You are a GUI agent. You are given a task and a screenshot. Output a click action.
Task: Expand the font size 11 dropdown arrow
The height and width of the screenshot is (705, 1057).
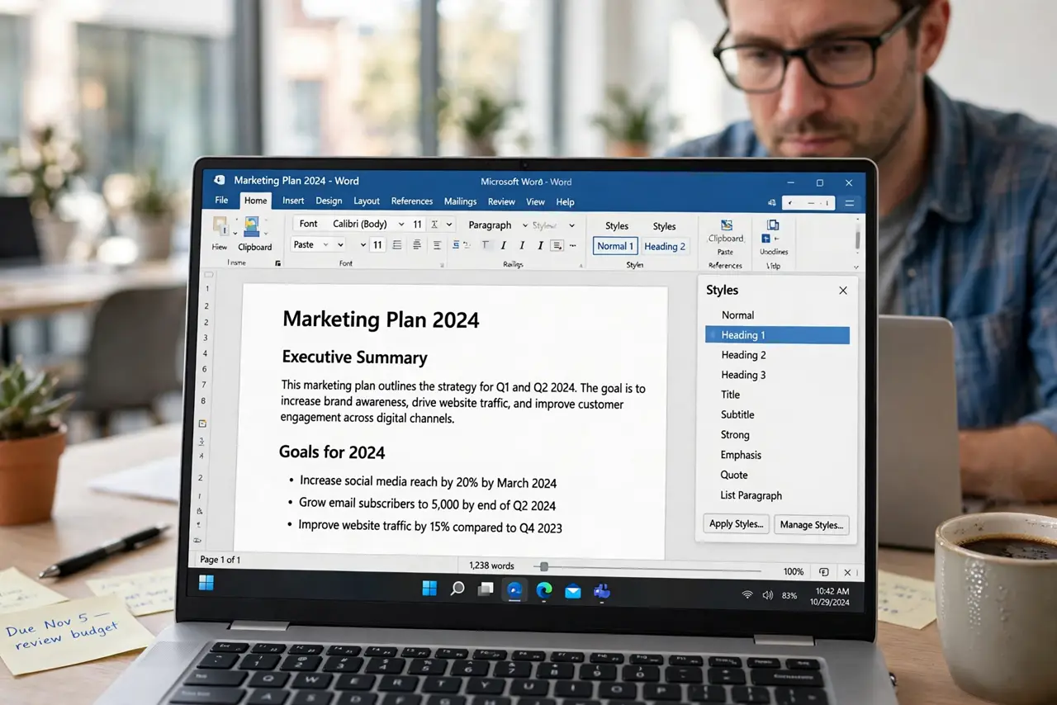(x=449, y=225)
